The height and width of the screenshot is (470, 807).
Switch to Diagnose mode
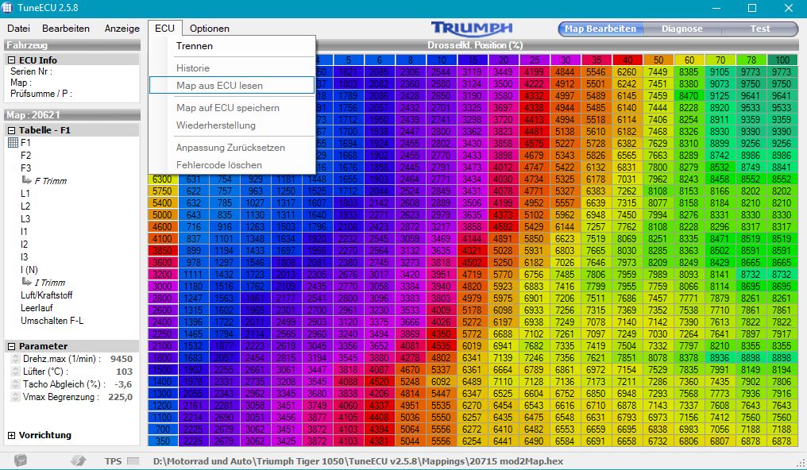[681, 29]
